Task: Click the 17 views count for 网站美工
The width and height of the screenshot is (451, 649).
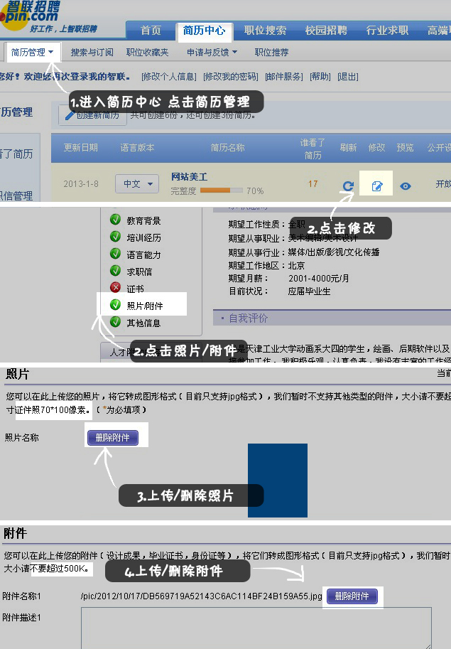Action: click(x=313, y=184)
